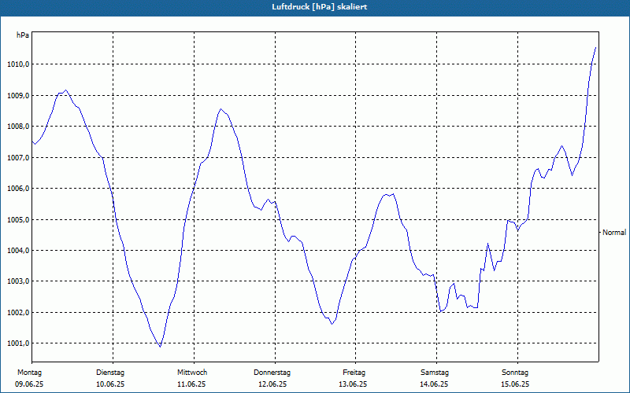The width and height of the screenshot is (630, 393).
Task: Click the 'hPa' unit label
Action: [23, 35]
